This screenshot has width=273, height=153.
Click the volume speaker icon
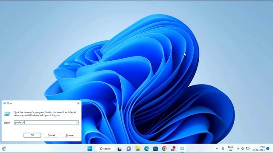[243, 149]
